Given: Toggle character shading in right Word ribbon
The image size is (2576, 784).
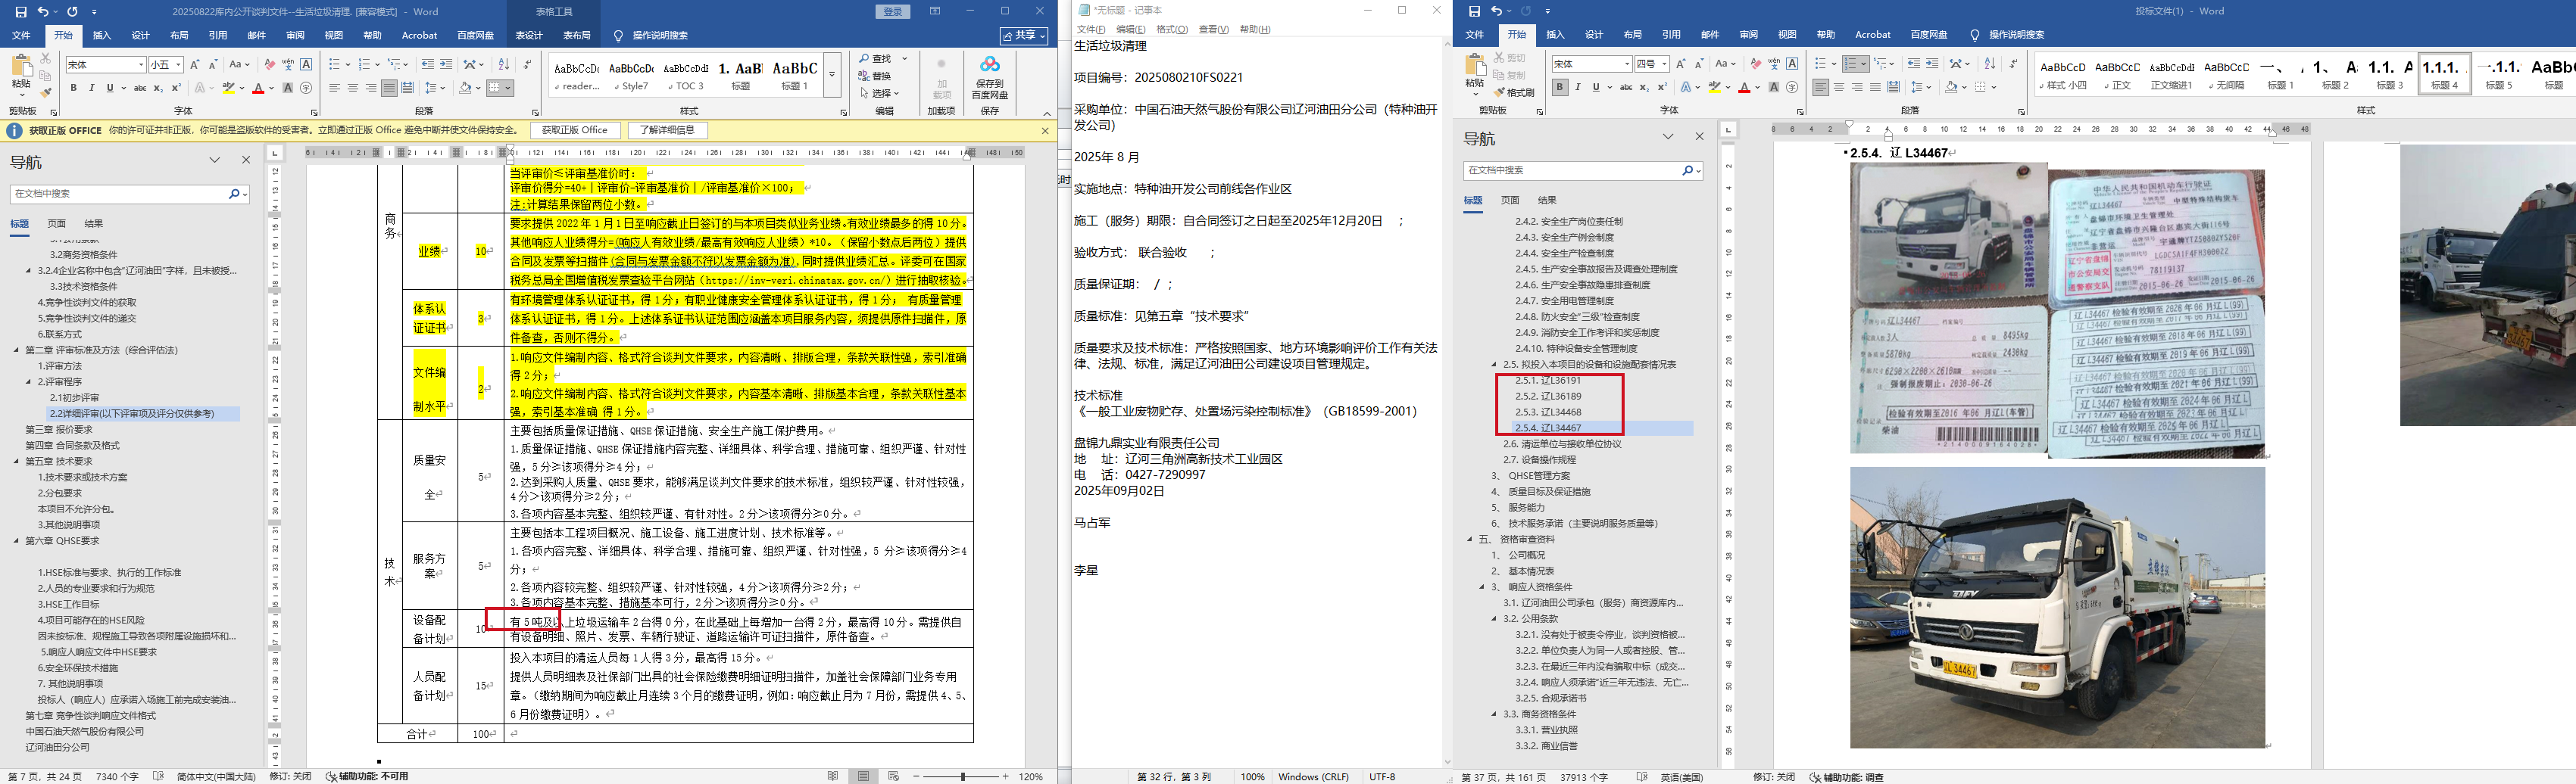Looking at the screenshot, I should click(1773, 88).
